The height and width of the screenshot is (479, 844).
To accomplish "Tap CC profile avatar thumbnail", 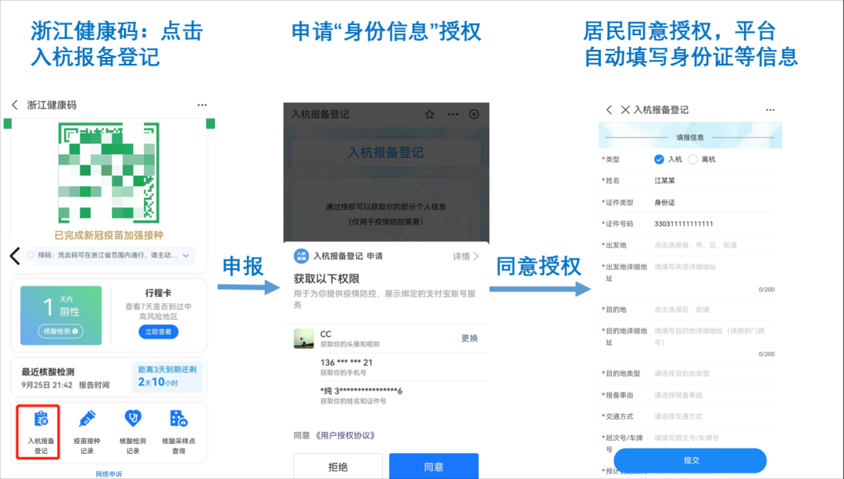I will pyautogui.click(x=303, y=339).
